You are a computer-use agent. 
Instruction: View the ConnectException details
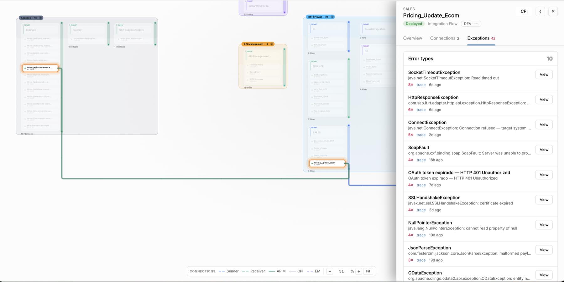click(x=544, y=125)
